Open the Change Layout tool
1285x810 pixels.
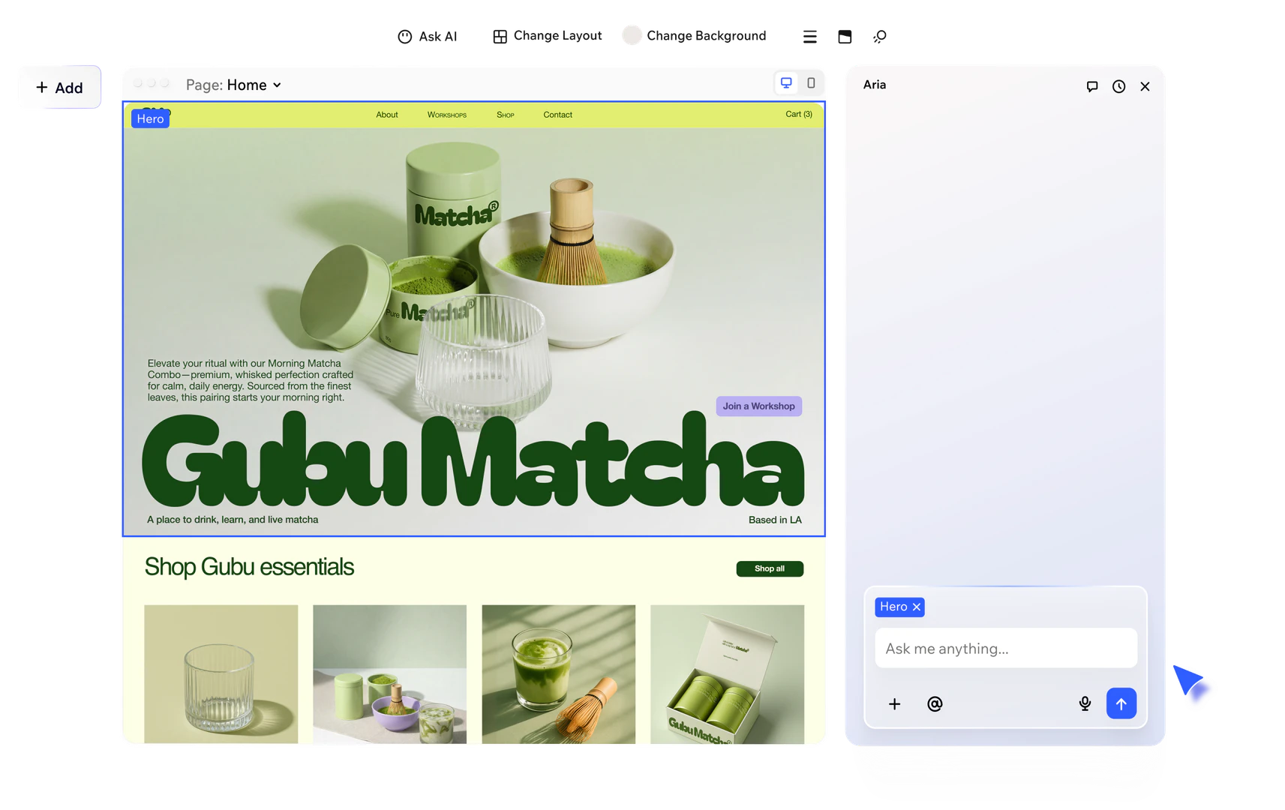500,35
